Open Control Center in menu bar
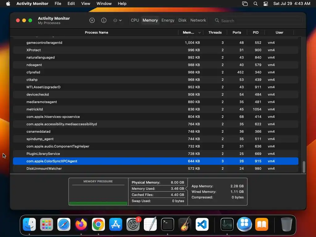The image size is (316, 237). point(266,4)
